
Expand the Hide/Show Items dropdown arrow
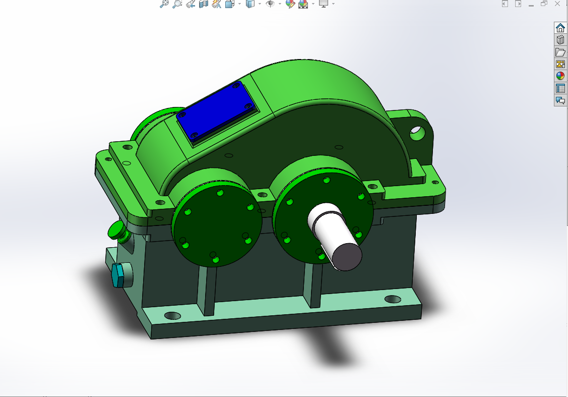280,4
